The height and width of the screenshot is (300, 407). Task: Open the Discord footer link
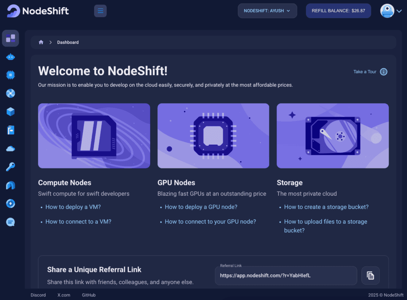pos(38,295)
